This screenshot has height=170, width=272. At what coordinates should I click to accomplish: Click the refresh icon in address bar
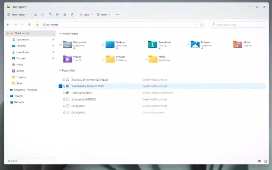[202, 25]
